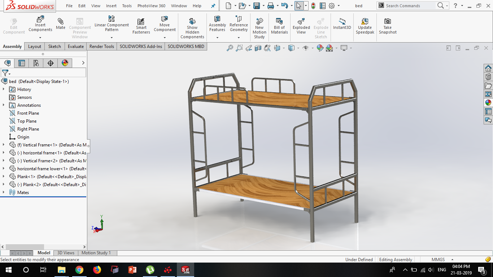Click the Edit Appearance color sphere icon
Image resolution: width=493 pixels, height=277 pixels.
[320, 48]
